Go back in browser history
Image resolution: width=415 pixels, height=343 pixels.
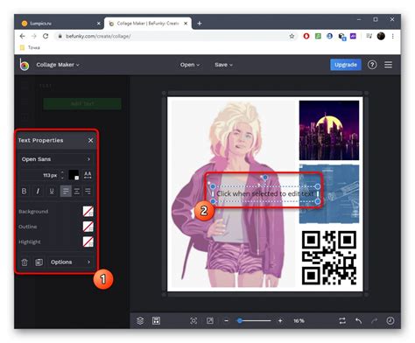(22, 36)
